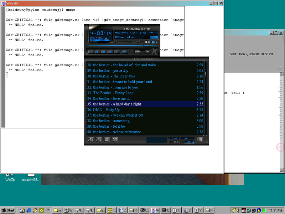Select track 32 from me to you
The height and width of the screenshot is (214, 285).
pos(145,87)
